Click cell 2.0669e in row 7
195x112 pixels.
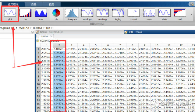click(59, 72)
